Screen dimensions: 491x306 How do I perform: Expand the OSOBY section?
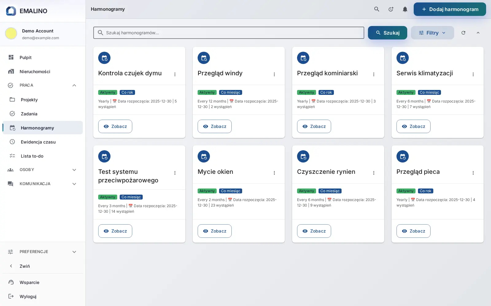point(42,170)
